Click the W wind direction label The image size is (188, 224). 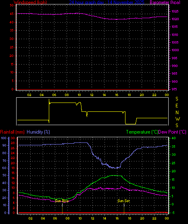click(178, 119)
